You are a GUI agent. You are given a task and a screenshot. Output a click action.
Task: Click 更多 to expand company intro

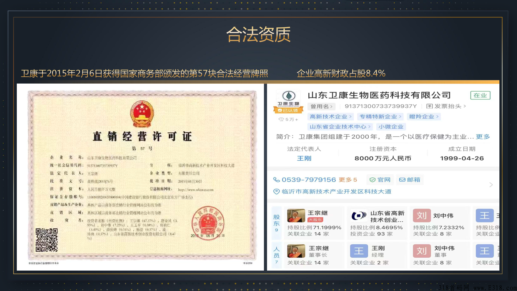[x=483, y=137]
